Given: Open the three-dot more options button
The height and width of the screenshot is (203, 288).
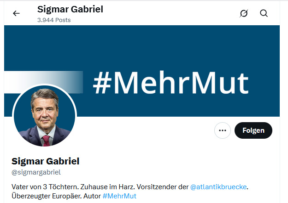Looking at the screenshot, I should [223, 130].
